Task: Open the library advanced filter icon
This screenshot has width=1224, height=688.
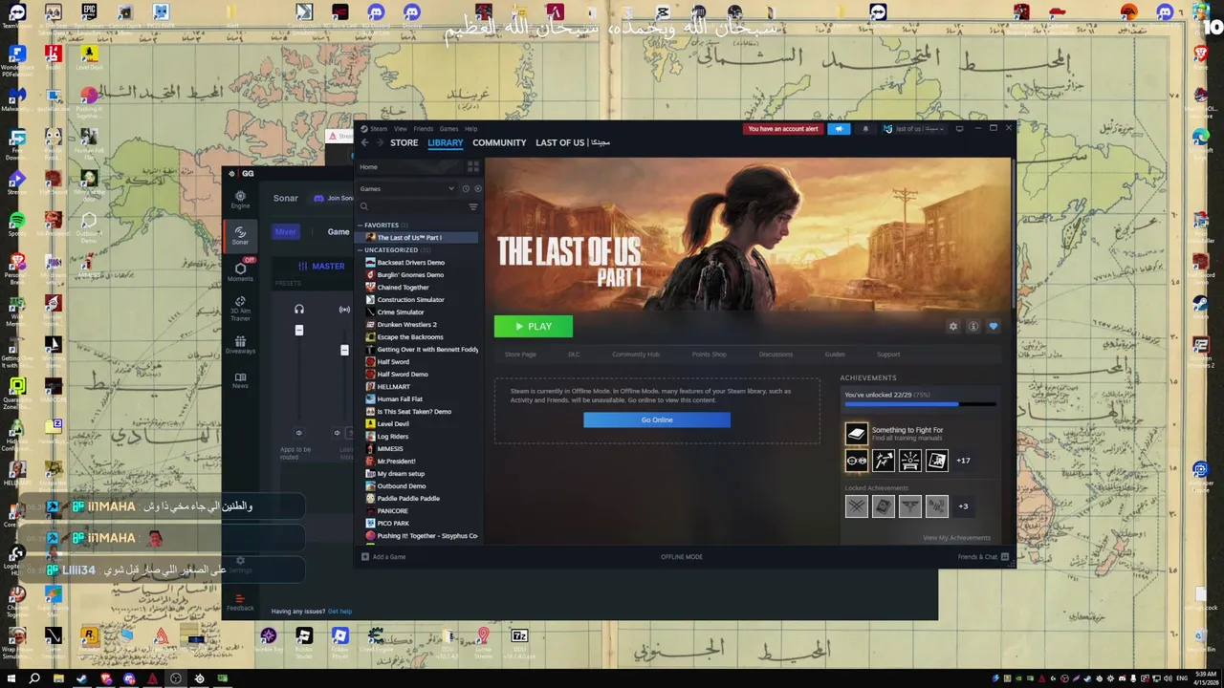Action: [x=473, y=206]
